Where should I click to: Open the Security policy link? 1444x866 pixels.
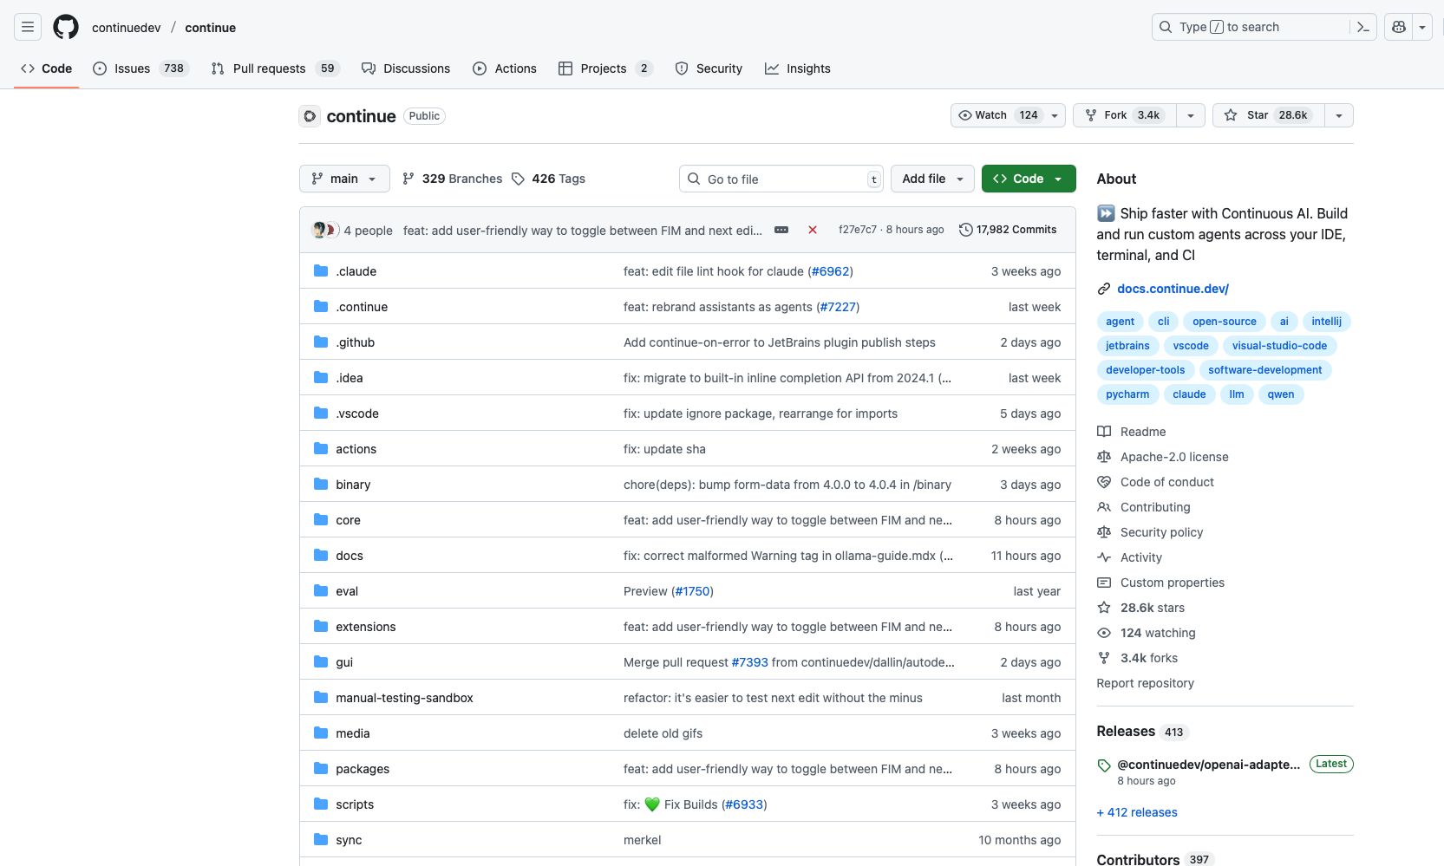point(1150,532)
